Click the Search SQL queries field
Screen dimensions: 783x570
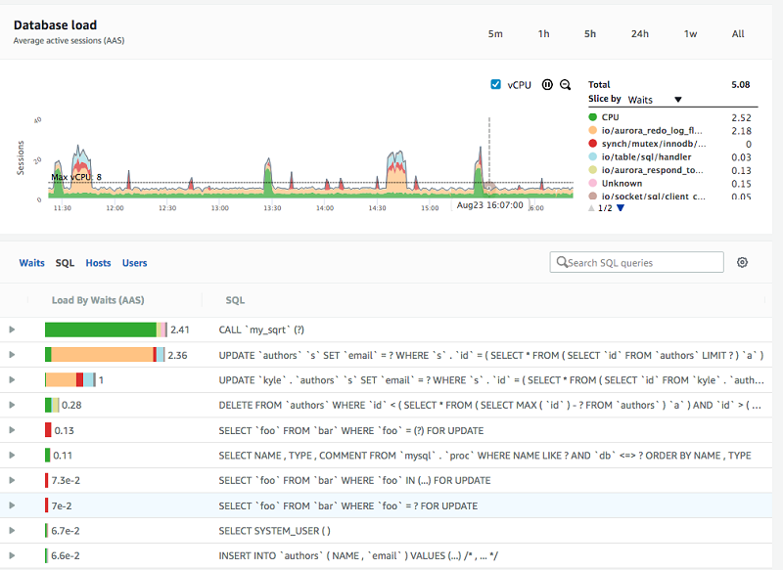click(637, 262)
